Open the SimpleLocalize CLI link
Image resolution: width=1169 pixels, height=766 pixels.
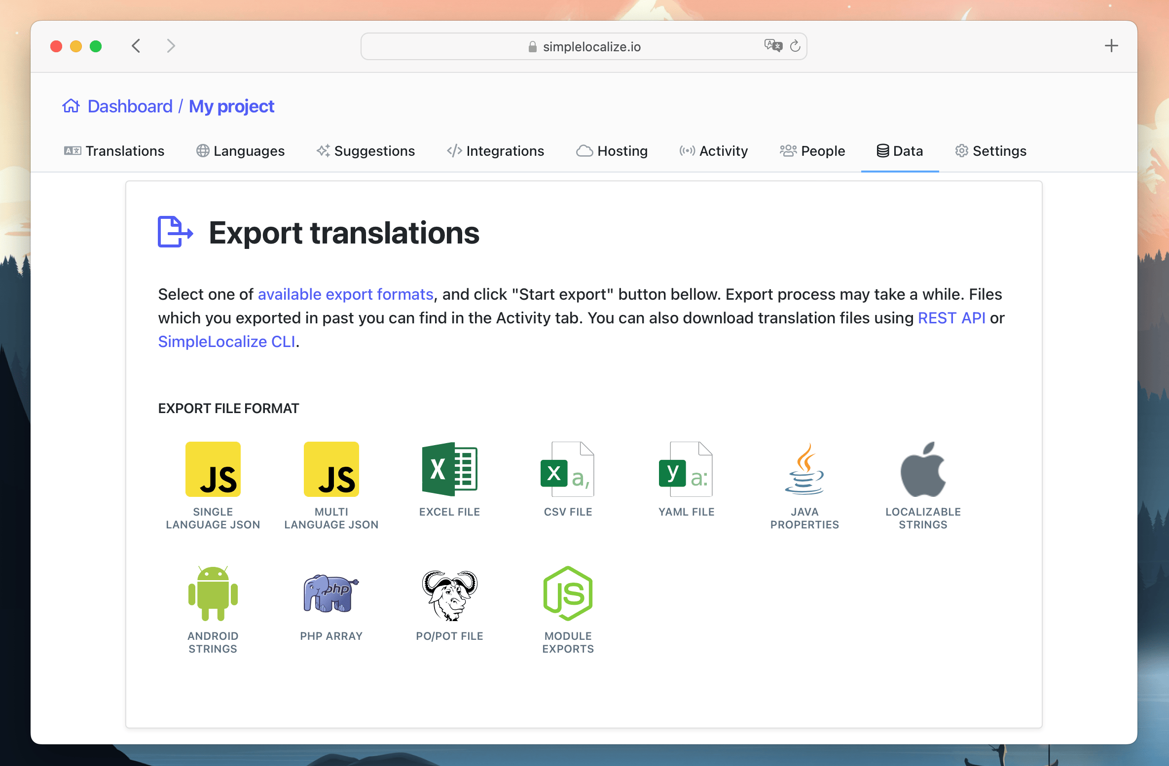point(226,342)
